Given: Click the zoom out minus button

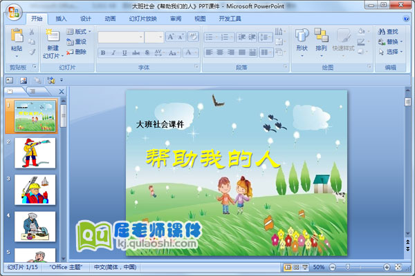Looking at the screenshot, I should pos(333,267).
